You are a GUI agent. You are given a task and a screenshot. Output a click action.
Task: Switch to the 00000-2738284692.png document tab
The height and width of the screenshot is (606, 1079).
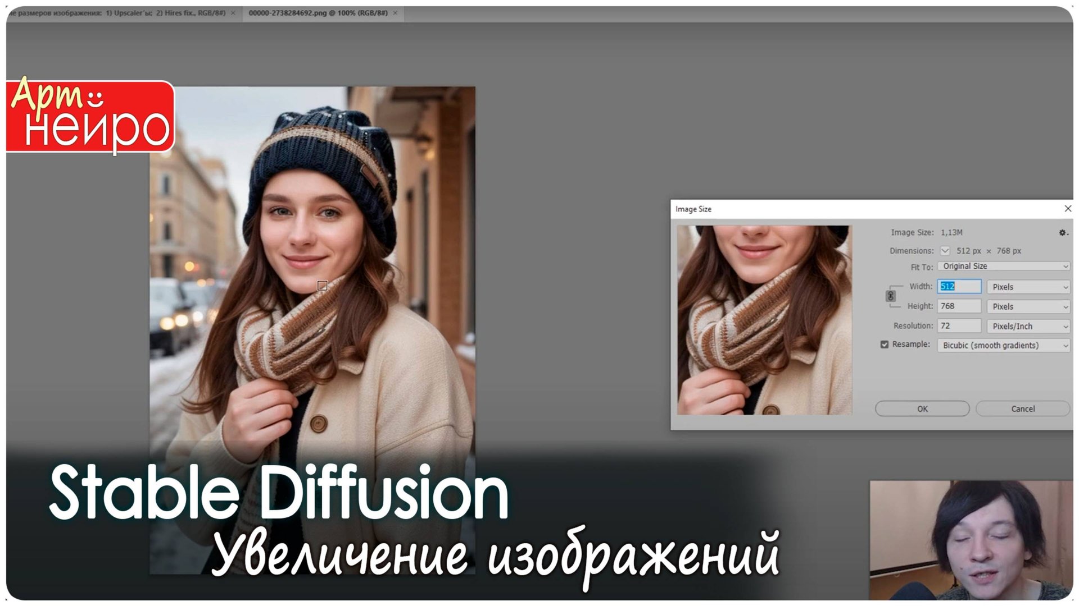point(318,12)
